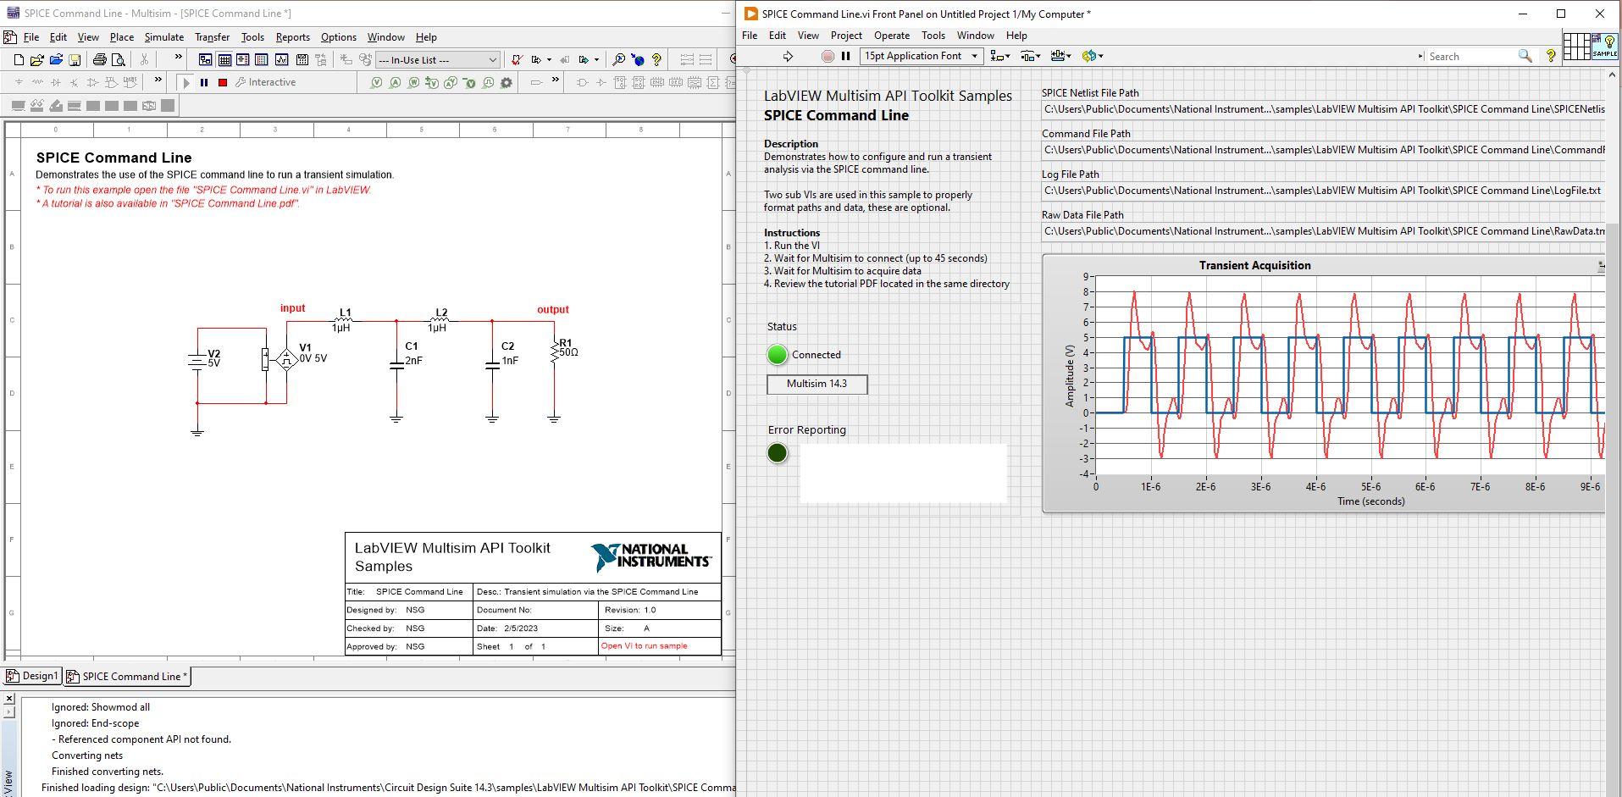Click the Error Reporting text box
The image size is (1622, 797).
[904, 473]
